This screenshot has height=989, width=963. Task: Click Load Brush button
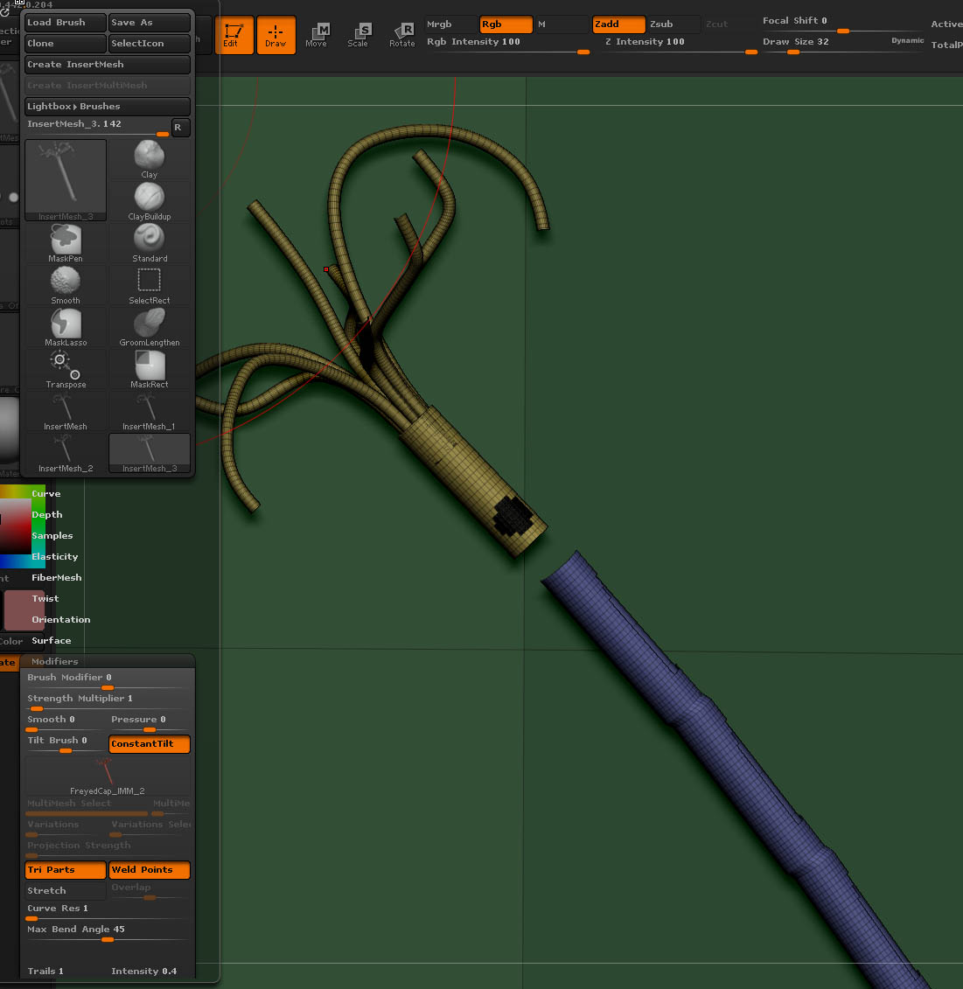pyautogui.click(x=66, y=23)
